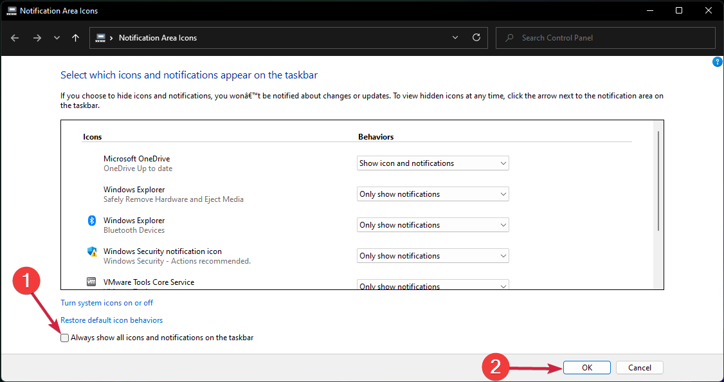
Task: Expand the Recent locations chevron
Action: coord(57,38)
